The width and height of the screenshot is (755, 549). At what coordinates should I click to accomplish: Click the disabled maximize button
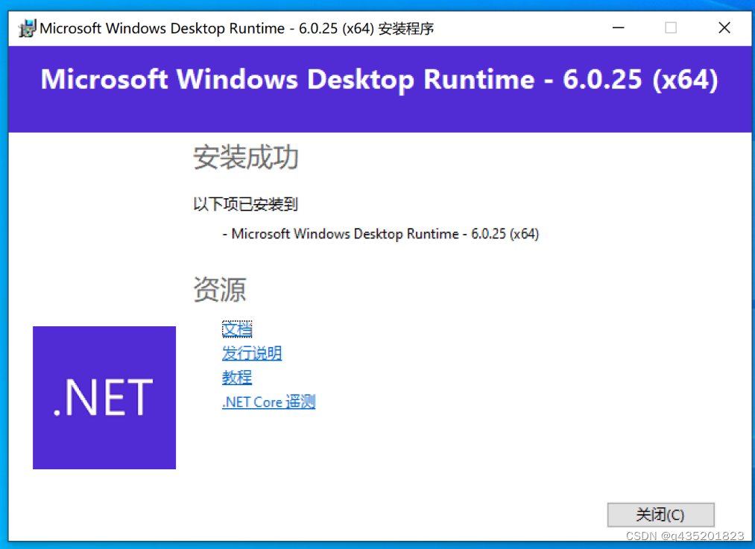[x=671, y=28]
